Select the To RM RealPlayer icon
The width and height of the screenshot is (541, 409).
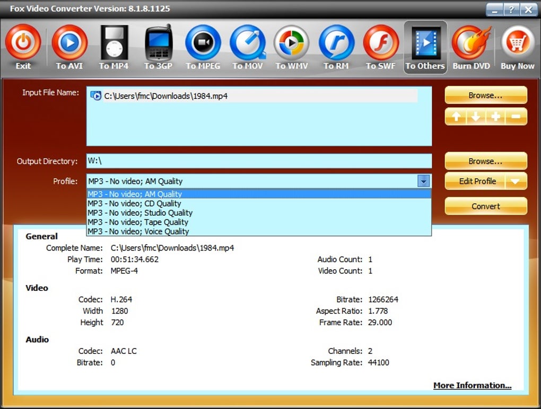click(x=336, y=42)
